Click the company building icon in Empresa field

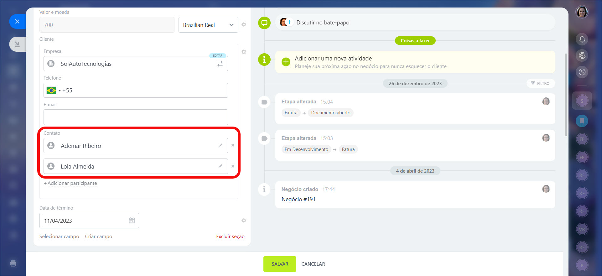(x=51, y=64)
